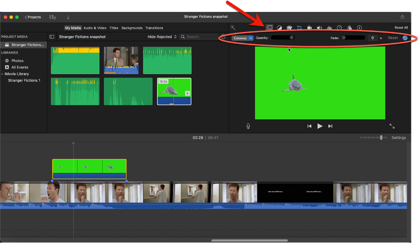The image size is (418, 243).
Task: Switch to the Backgrounds tab
Action: (x=132, y=28)
